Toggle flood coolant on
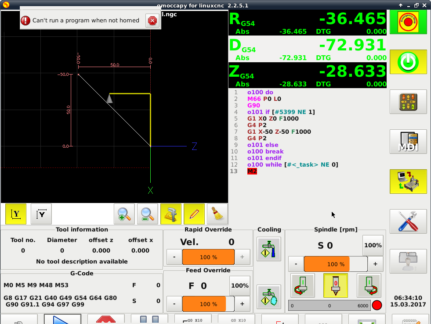This screenshot has width=431, height=324. pyautogui.click(x=269, y=249)
